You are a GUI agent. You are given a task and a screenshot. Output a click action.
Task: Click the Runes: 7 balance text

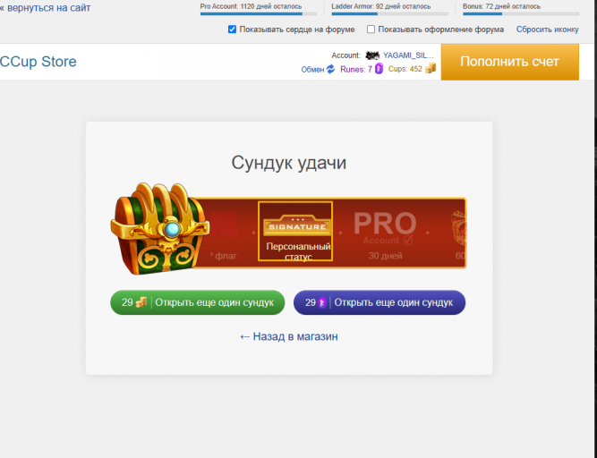pos(356,69)
